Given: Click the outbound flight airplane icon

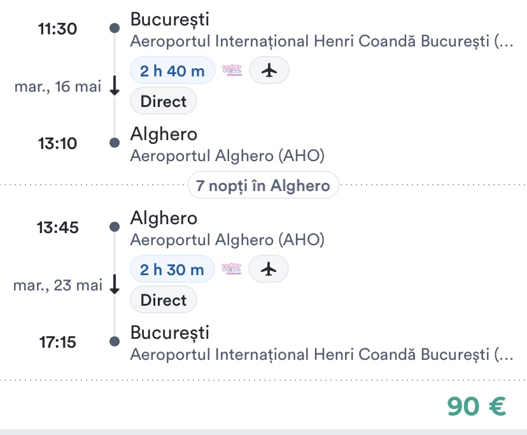Looking at the screenshot, I should tap(269, 71).
